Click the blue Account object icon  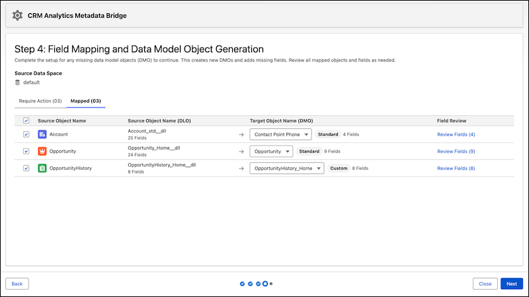point(42,134)
